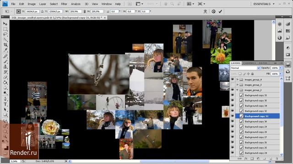Open the Essentials workspace switcher
This screenshot has width=293, height=164.
[264, 4]
